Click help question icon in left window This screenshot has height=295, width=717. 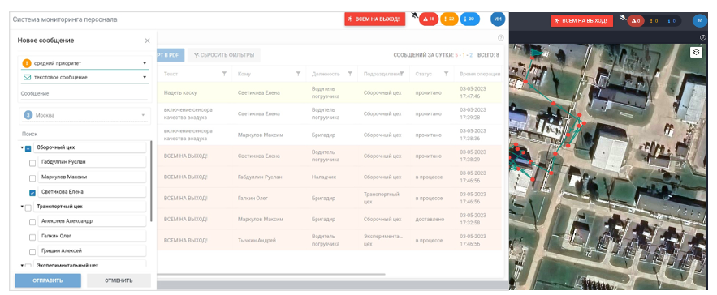[500, 38]
